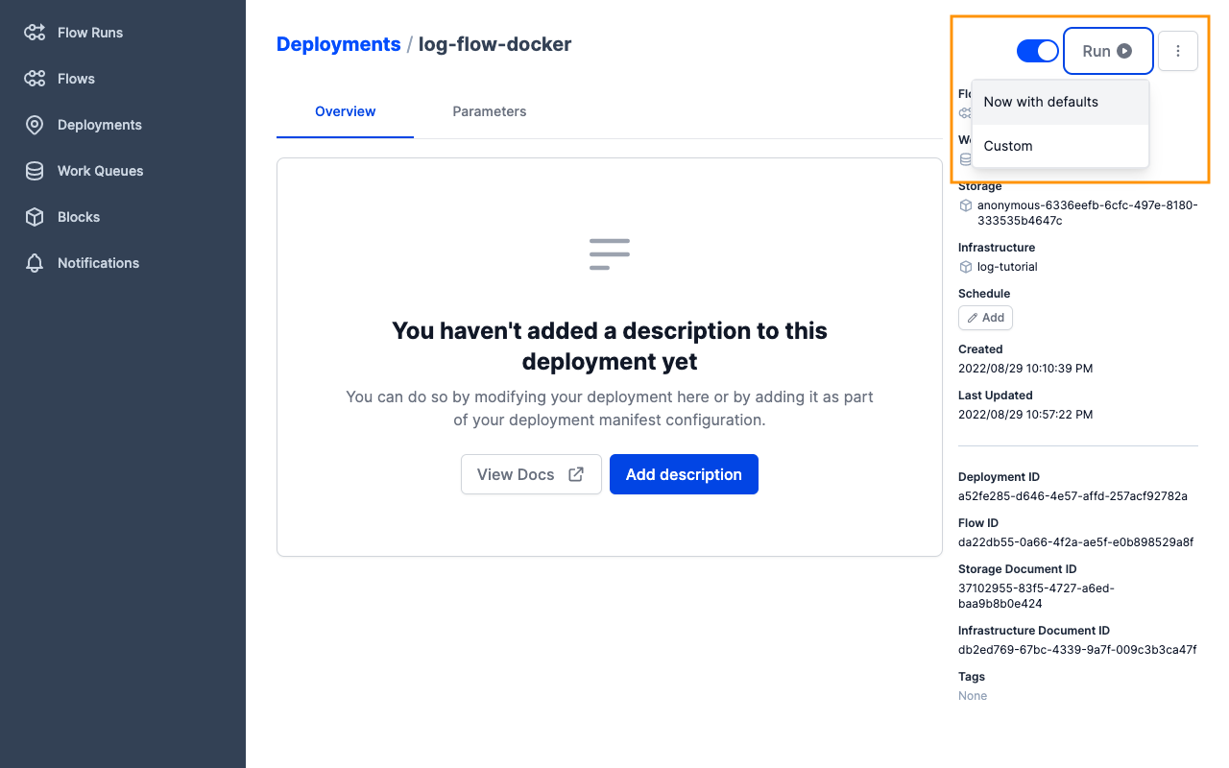This screenshot has height=768, width=1229.
Task: Switch to the Overview tab
Action: point(346,111)
